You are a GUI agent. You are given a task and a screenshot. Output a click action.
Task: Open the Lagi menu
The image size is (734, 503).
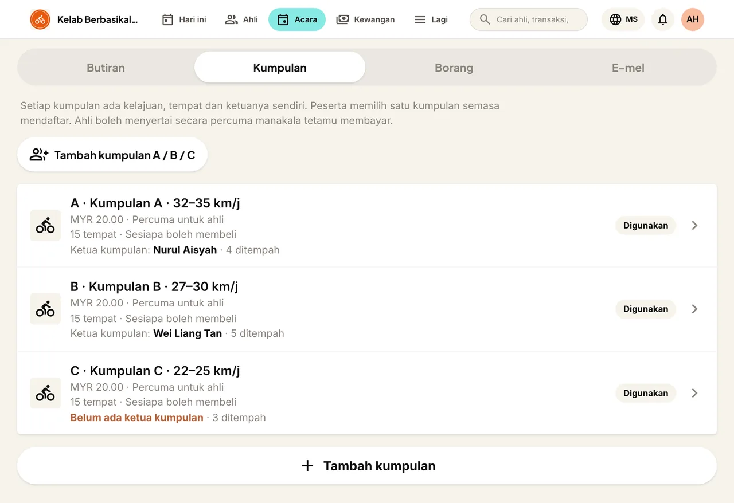pyautogui.click(x=431, y=19)
